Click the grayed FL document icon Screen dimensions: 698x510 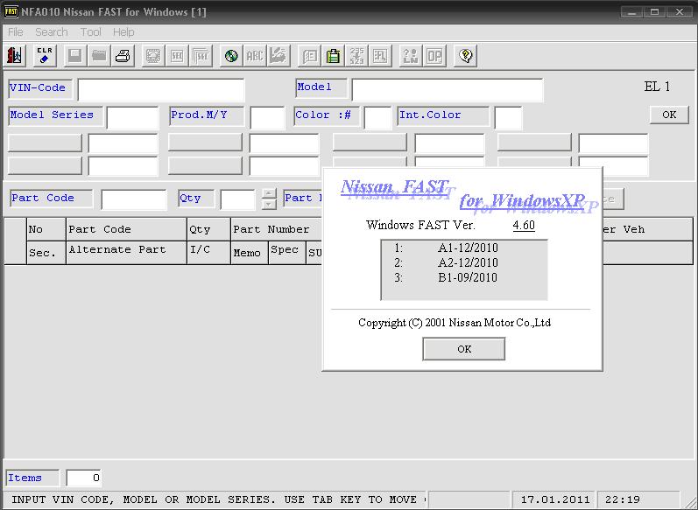[x=380, y=56]
